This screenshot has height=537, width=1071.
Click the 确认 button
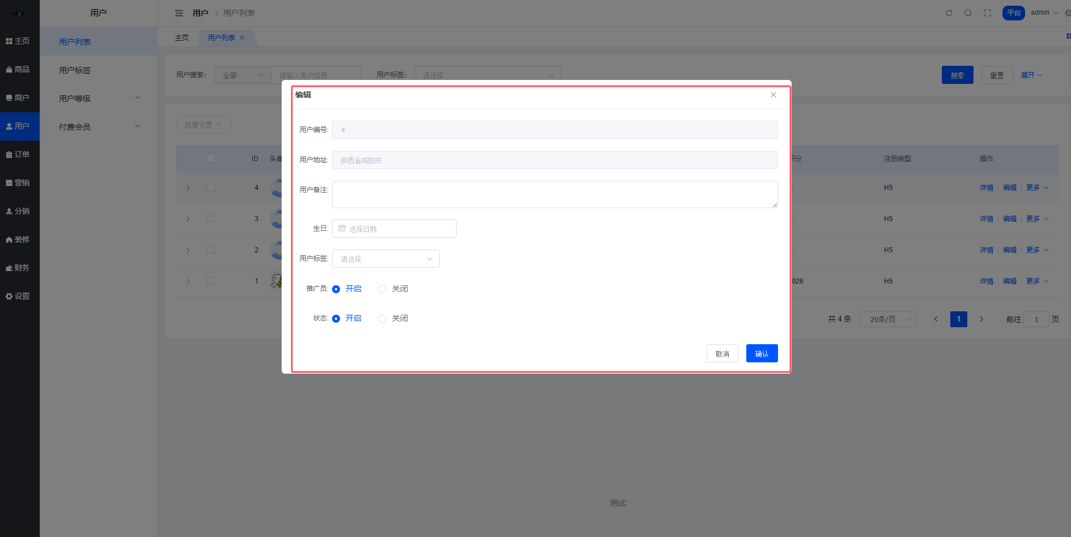[x=762, y=353]
